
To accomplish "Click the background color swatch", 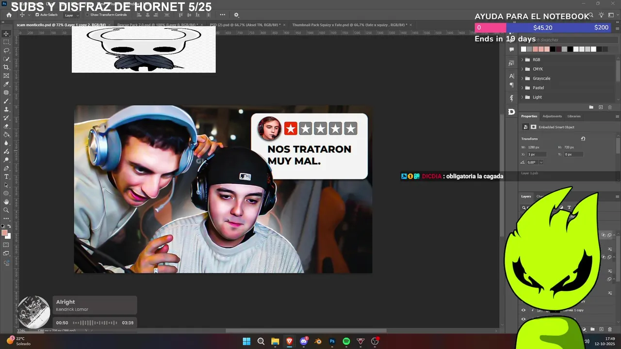I will [x=9, y=237].
